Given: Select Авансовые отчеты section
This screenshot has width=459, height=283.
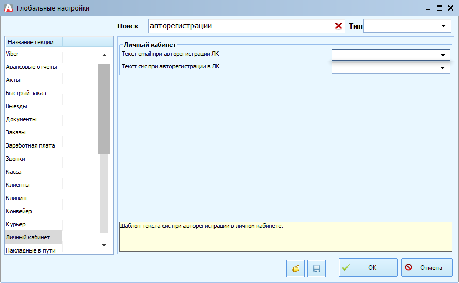Looking at the screenshot, I should pyautogui.click(x=34, y=67).
